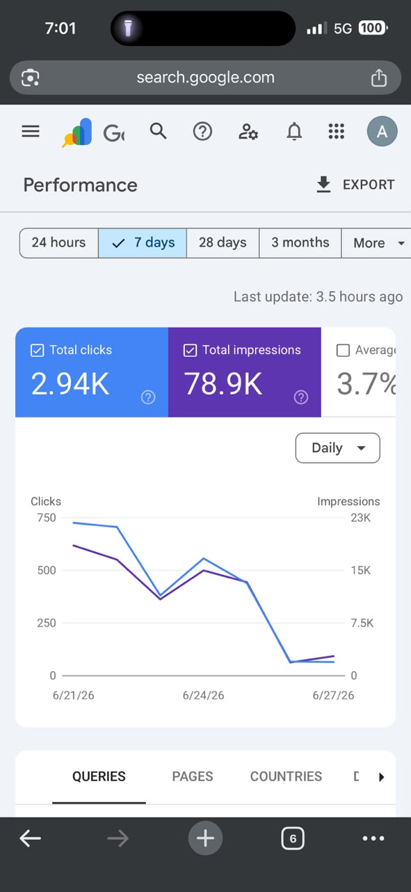Tap the Search Console logo
The height and width of the screenshot is (892, 411).
(77, 132)
